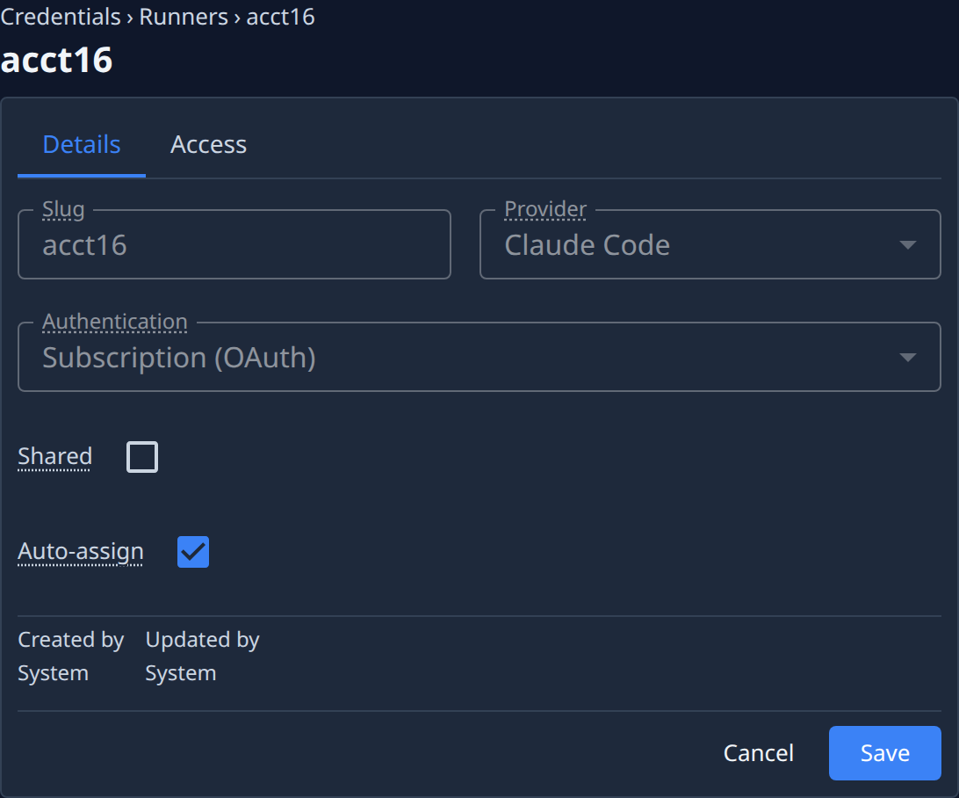The image size is (959, 798).
Task: Cancel the credential edits
Action: [x=759, y=753]
